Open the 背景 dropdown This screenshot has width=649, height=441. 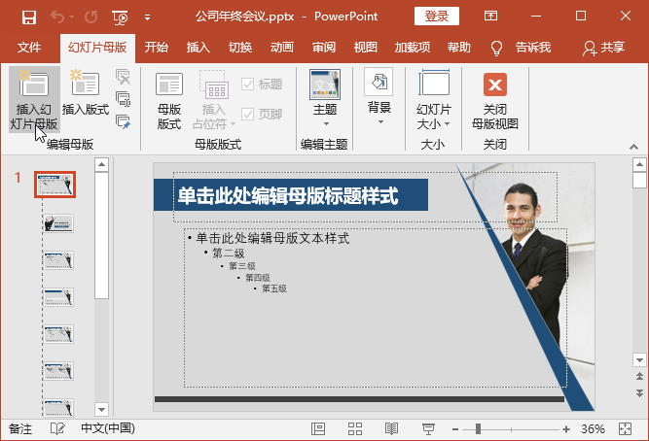click(379, 97)
